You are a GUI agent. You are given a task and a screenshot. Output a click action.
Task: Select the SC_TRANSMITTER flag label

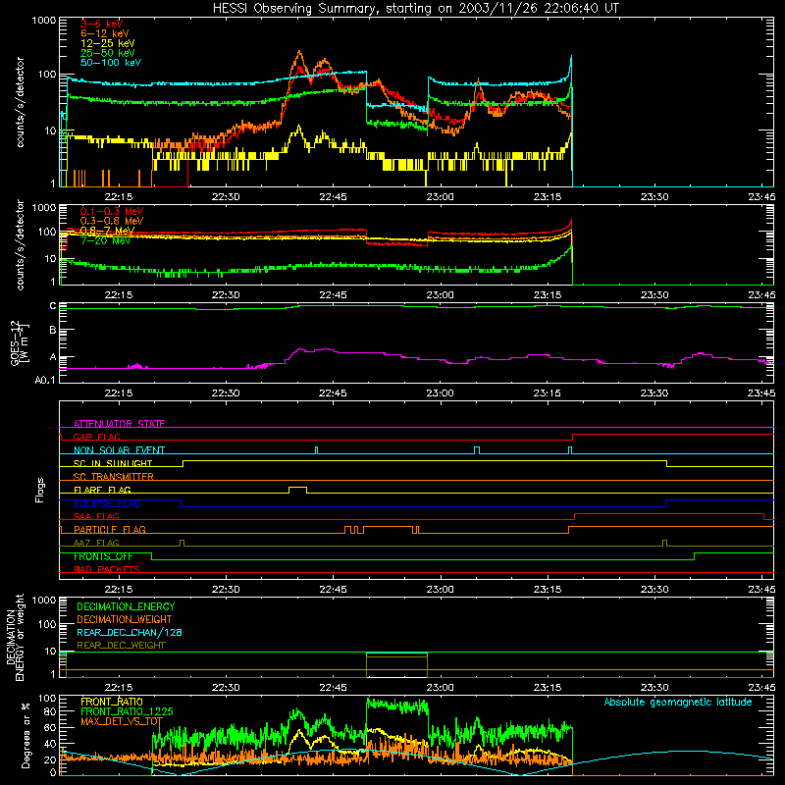point(114,476)
